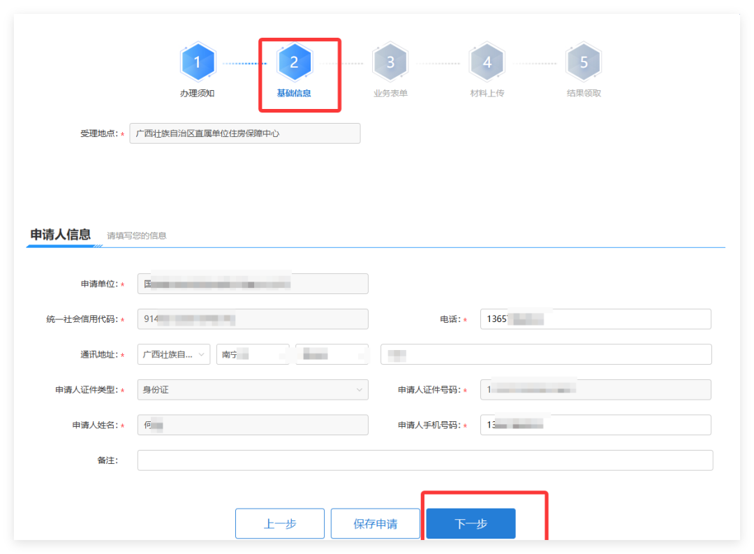Click the 下一步 button
Screen dimensions: 754x554
point(471,524)
